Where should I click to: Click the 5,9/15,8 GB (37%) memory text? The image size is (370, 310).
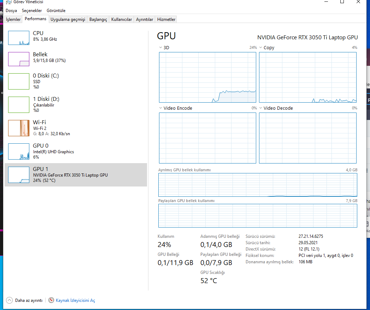coord(49,61)
